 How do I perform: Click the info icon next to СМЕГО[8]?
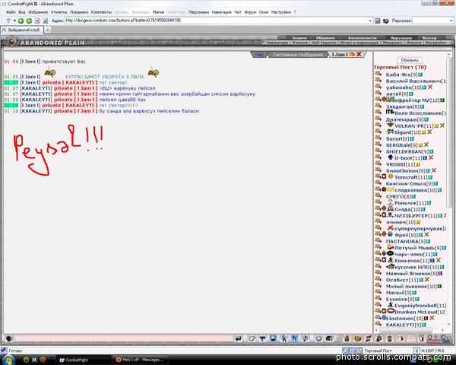[x=413, y=196]
